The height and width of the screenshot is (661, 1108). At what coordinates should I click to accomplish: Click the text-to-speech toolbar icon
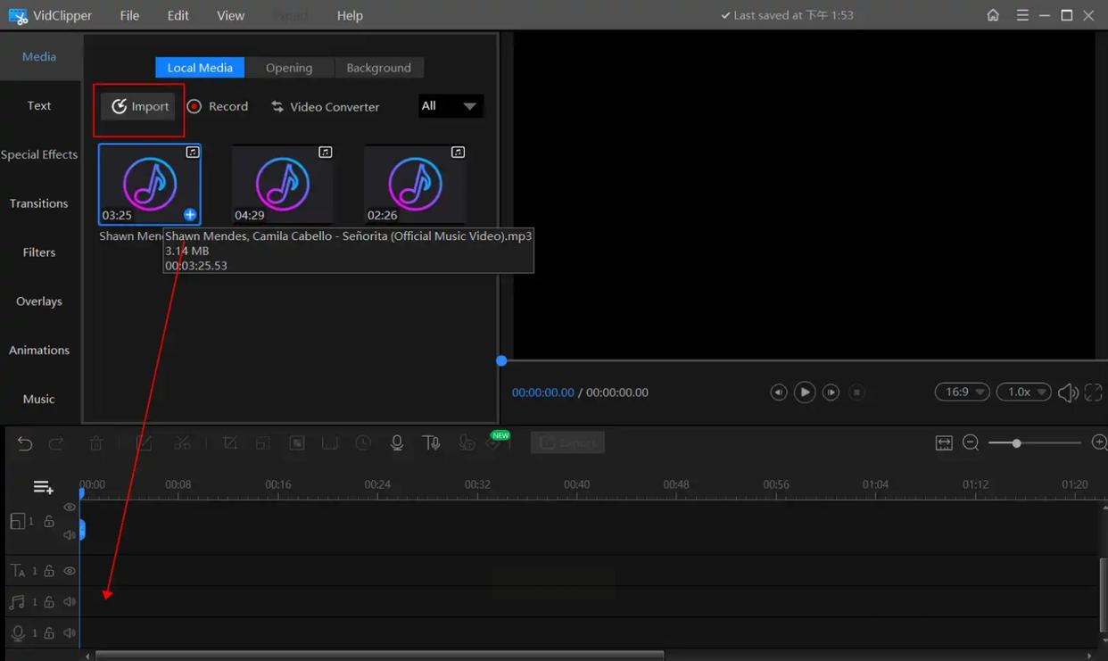pyautogui.click(x=432, y=443)
